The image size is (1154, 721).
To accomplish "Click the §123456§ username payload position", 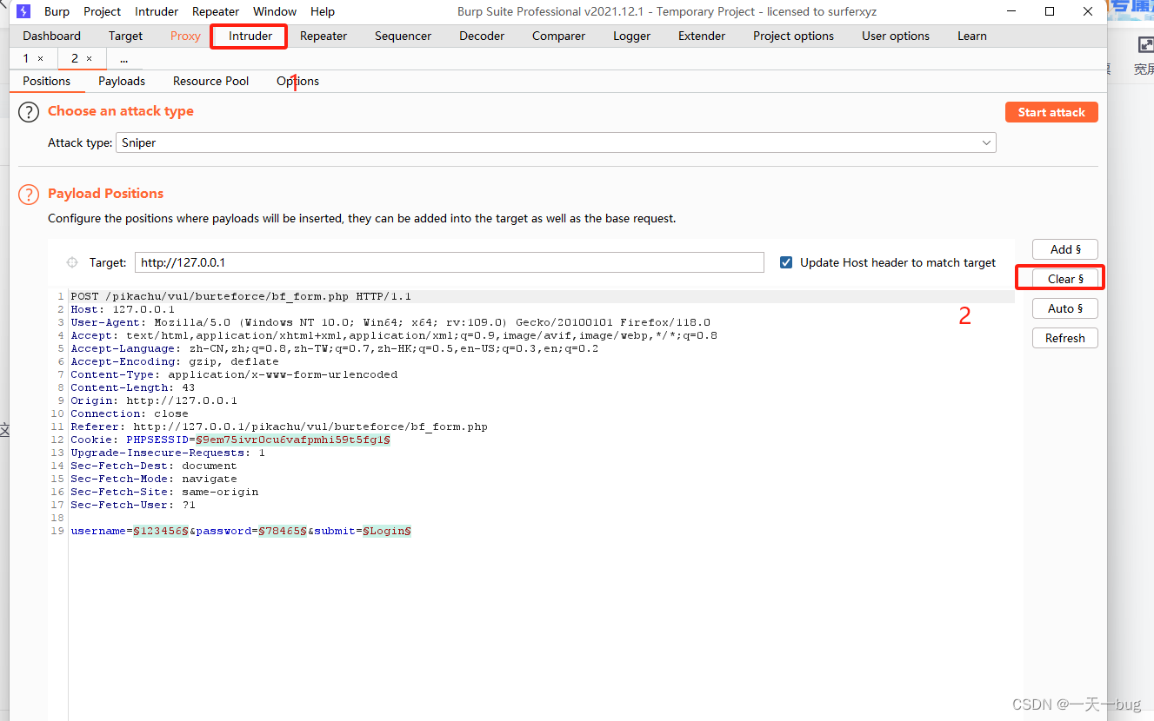I will (x=161, y=531).
